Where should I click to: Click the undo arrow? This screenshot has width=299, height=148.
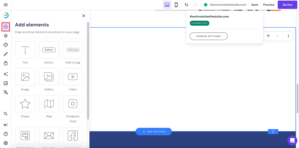pos(186,5)
